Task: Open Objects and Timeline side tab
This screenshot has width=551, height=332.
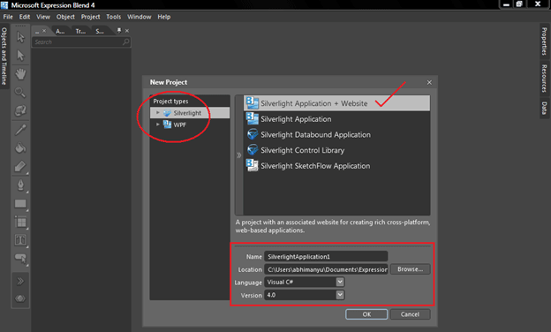Action: pos(4,56)
